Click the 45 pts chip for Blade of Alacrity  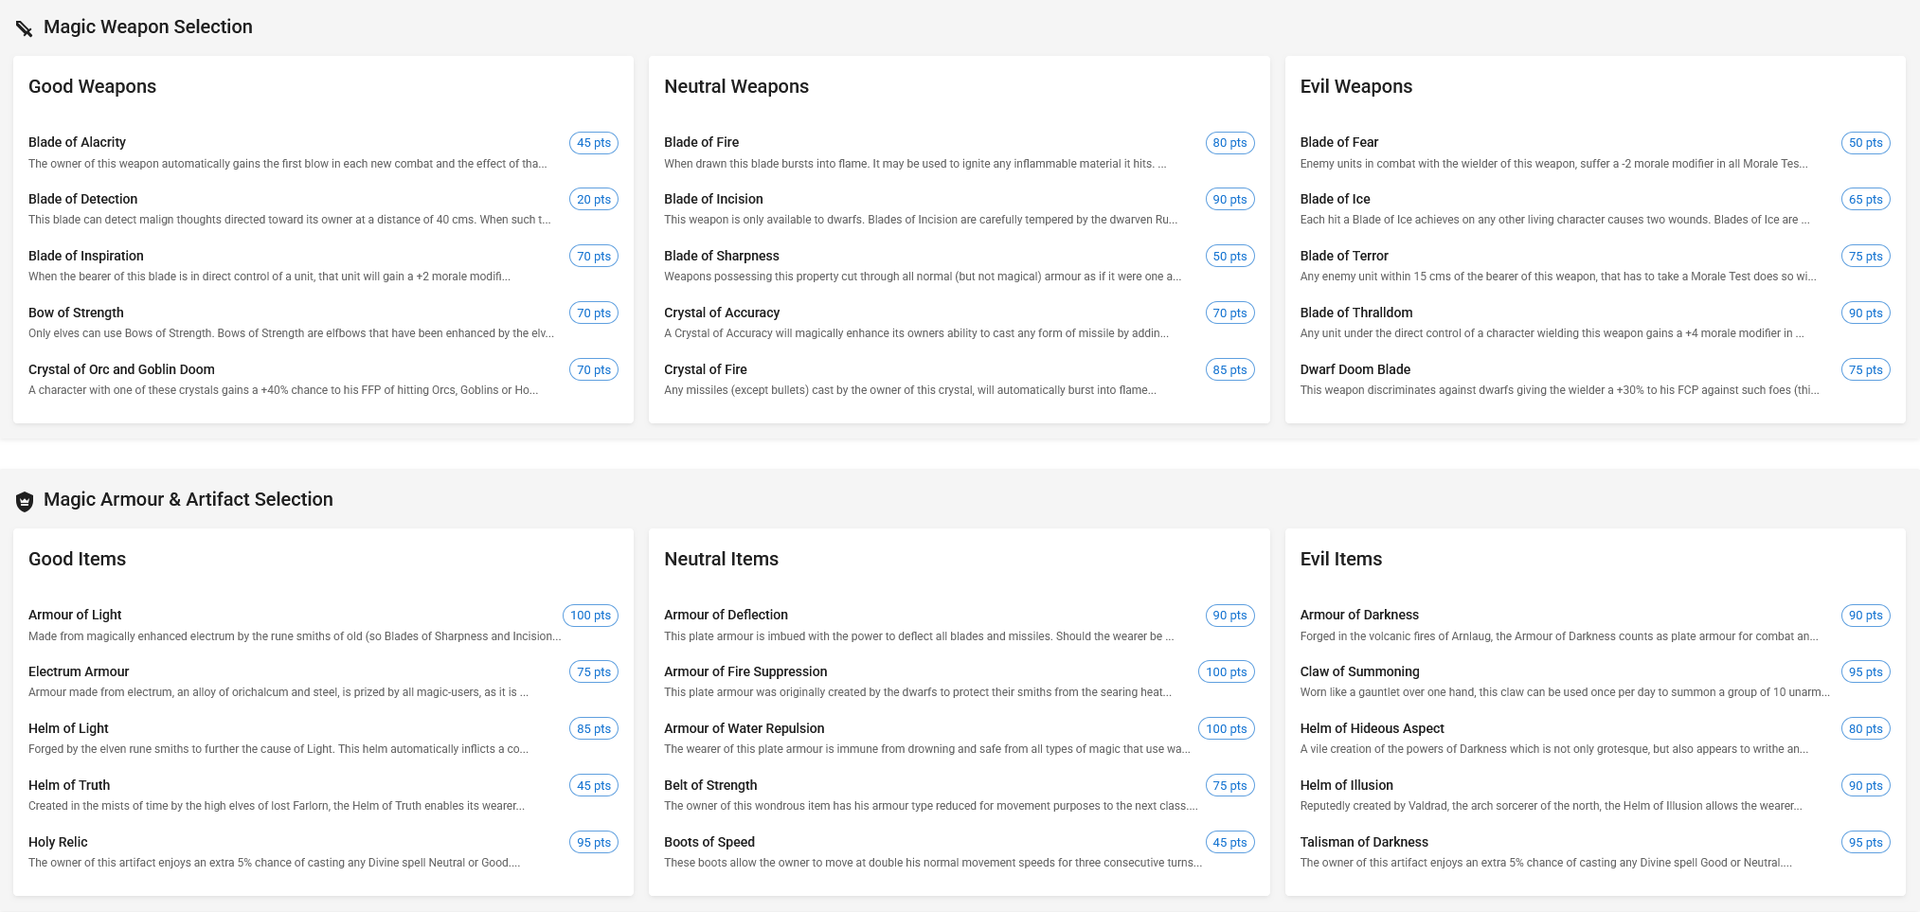(x=593, y=143)
